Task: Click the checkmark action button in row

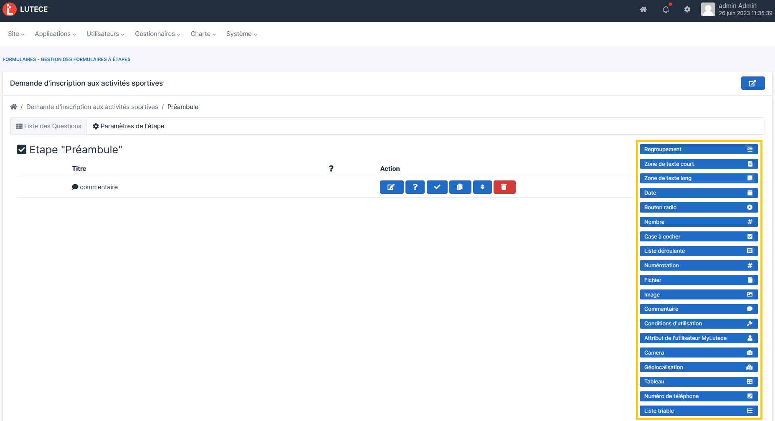Action: (437, 187)
